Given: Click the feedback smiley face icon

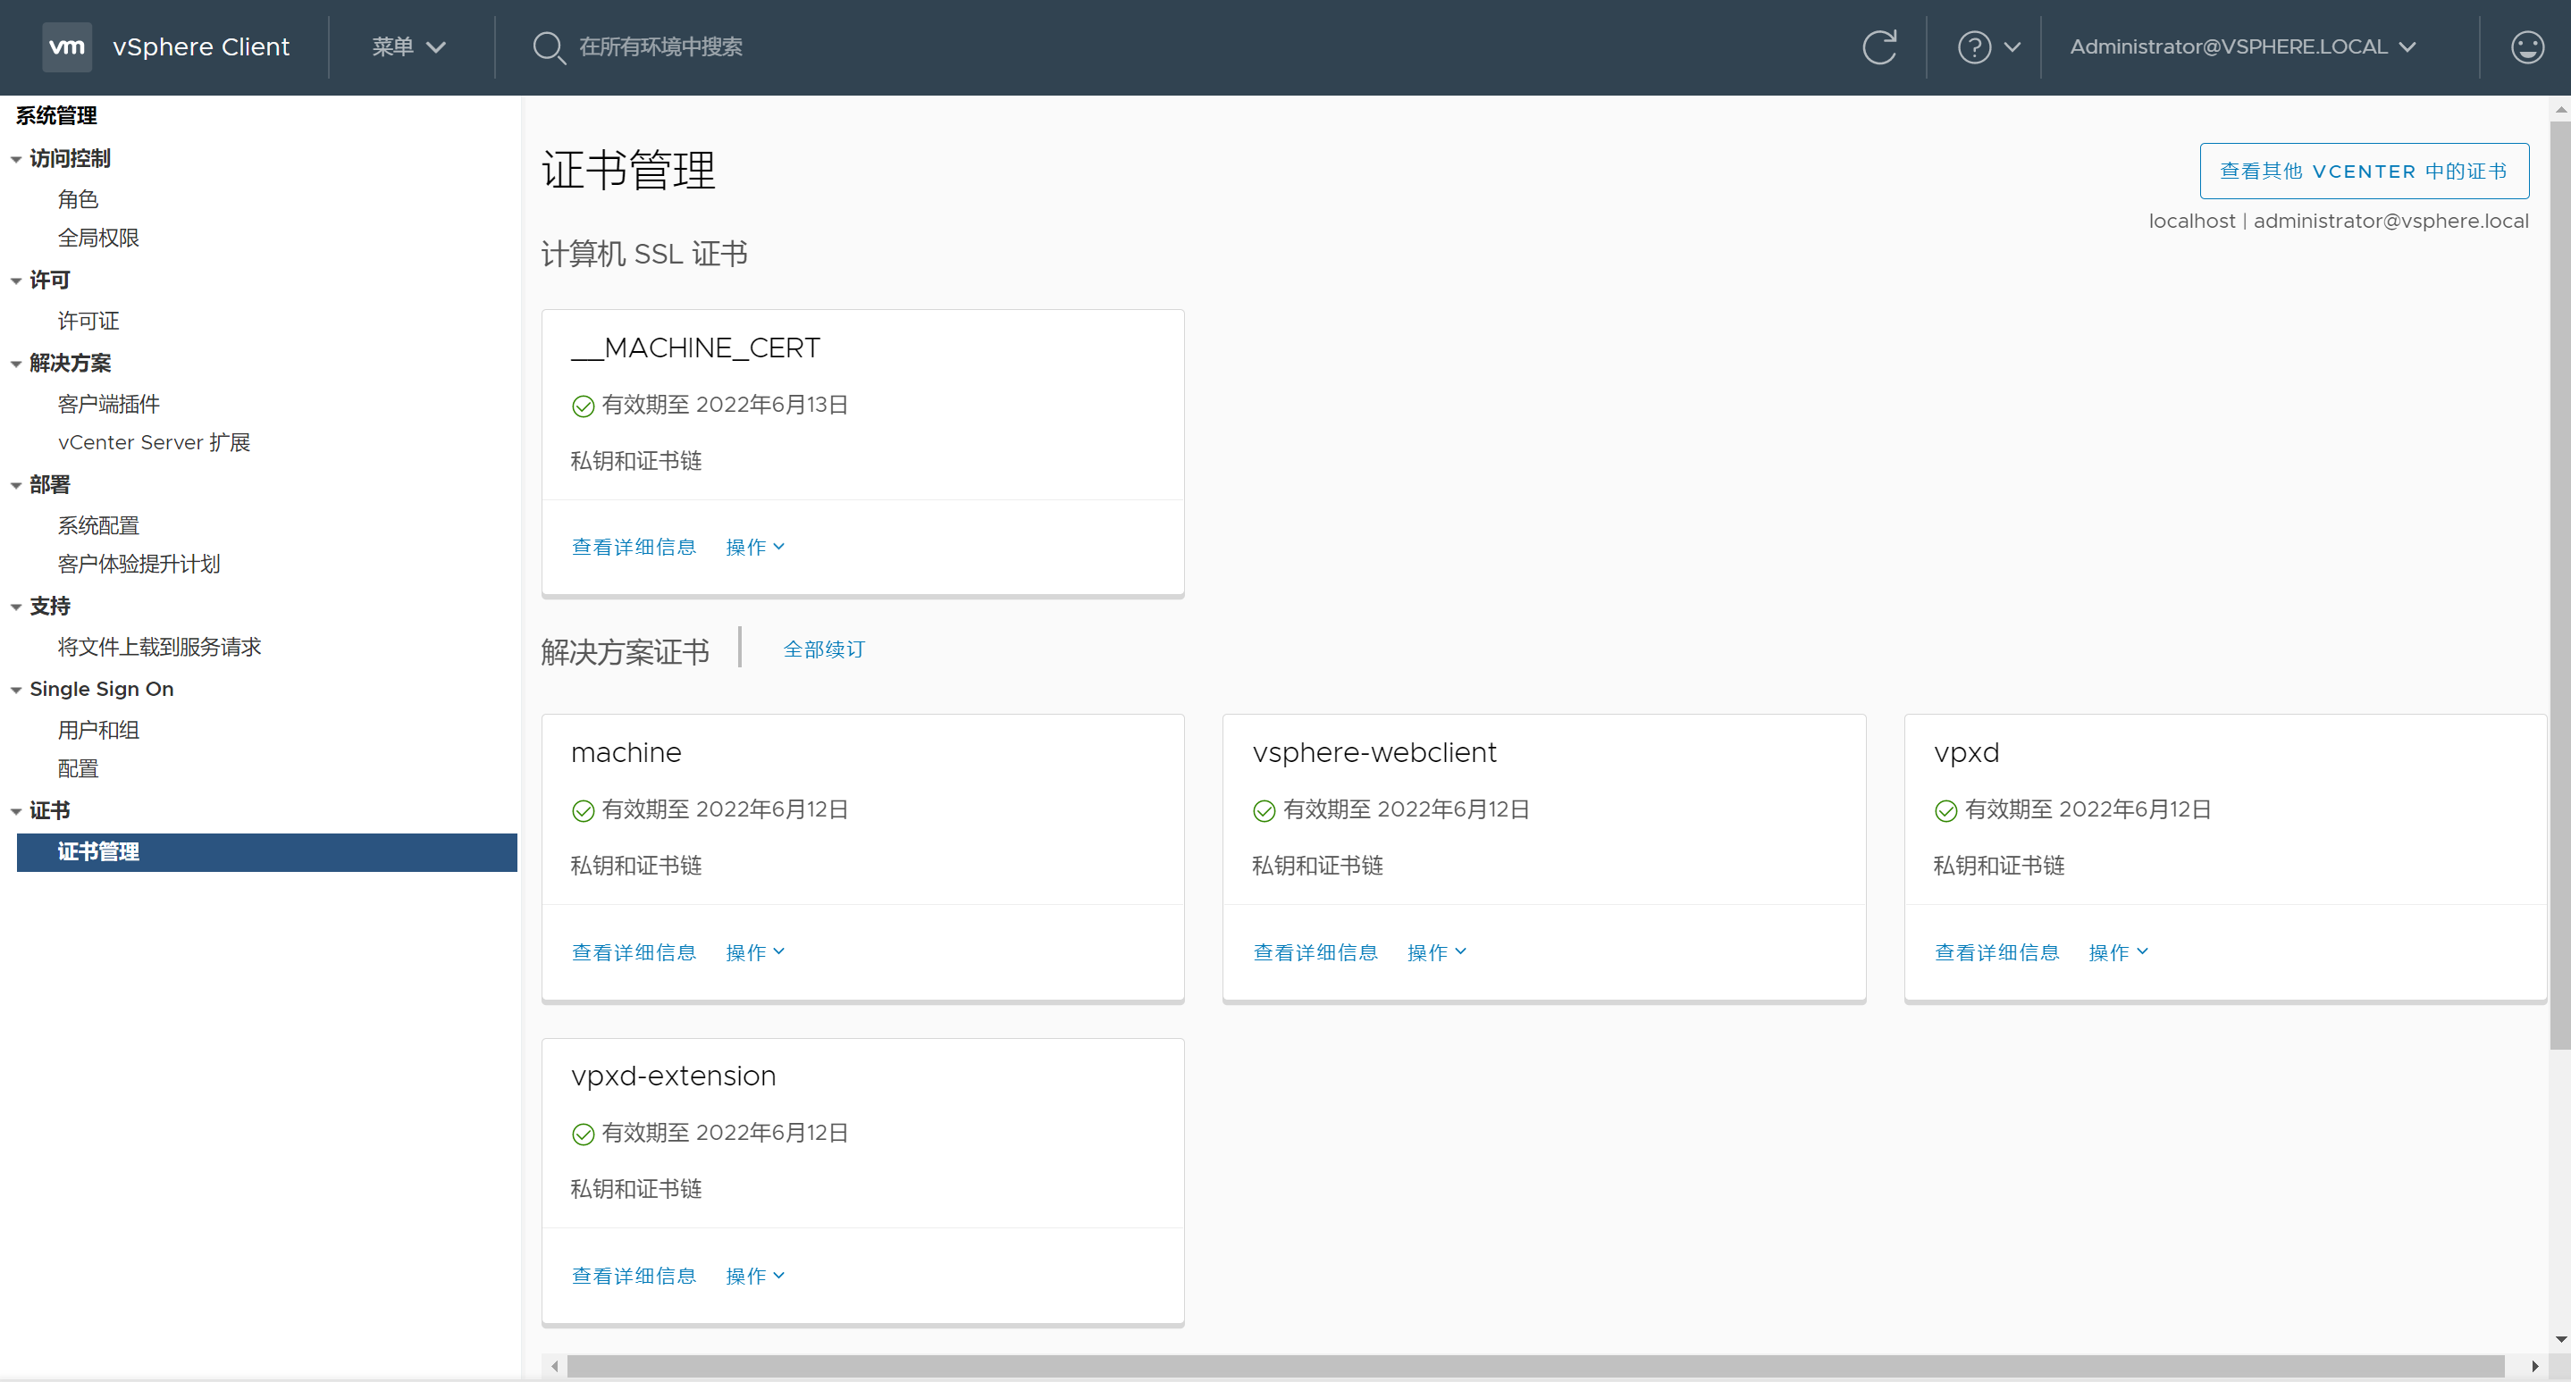Looking at the screenshot, I should click(x=2527, y=46).
